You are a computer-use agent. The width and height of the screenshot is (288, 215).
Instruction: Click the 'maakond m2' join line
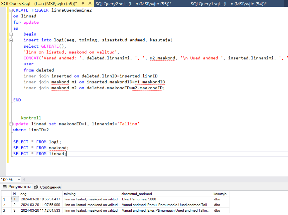click(x=94, y=88)
